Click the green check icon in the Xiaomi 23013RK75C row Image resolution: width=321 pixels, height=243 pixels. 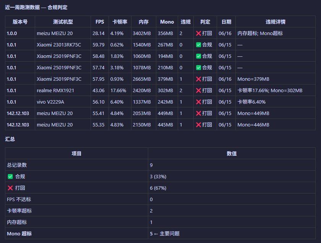pos(198,45)
